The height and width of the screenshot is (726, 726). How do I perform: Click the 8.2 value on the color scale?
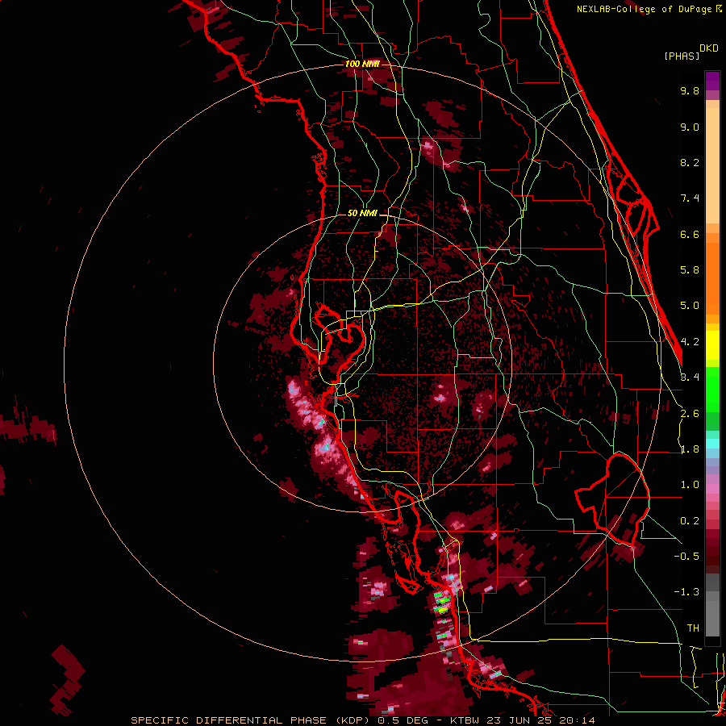tap(690, 162)
